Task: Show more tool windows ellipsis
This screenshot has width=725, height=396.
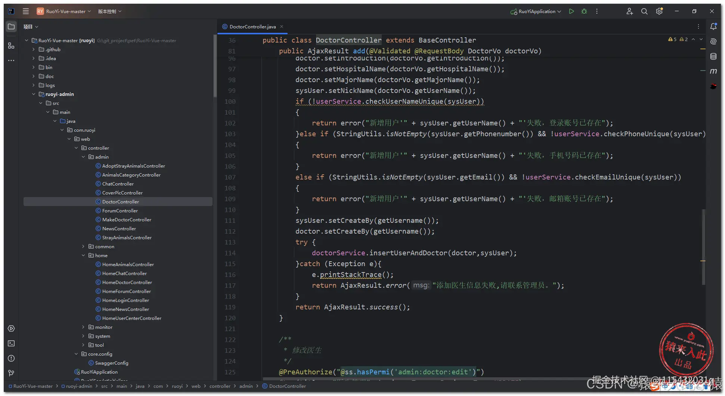Action: [x=11, y=60]
